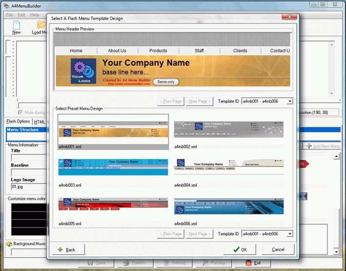This screenshot has height=271, width=346.
Task: Select the a4mb002.xml gray template thumbnail
Action: click(x=229, y=129)
